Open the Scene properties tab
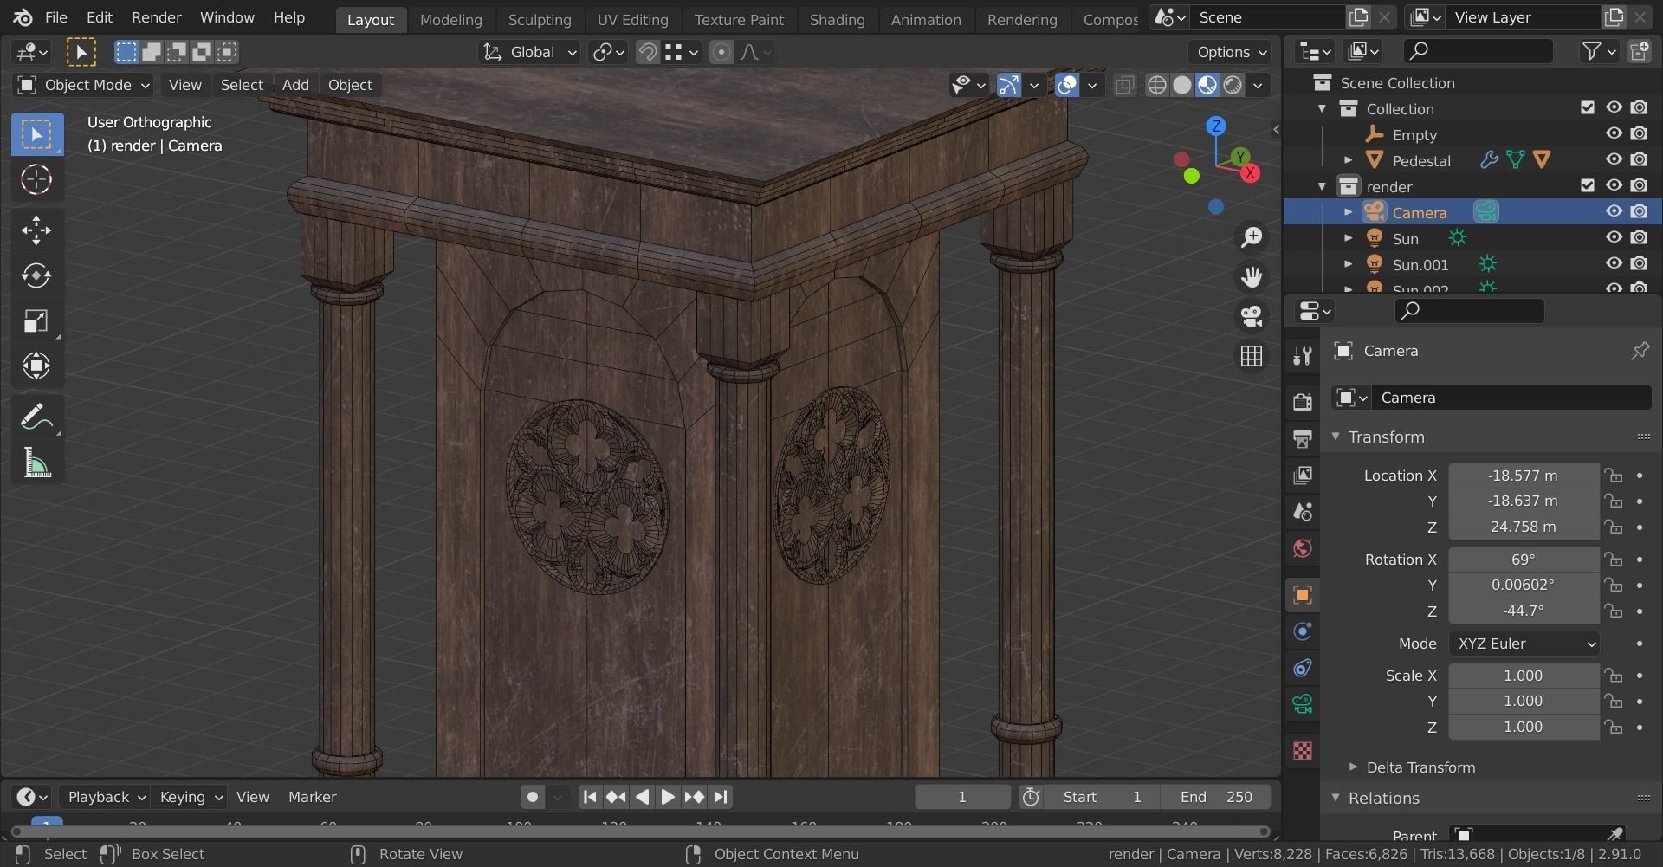Screen dimensions: 1663x867 [1303, 512]
